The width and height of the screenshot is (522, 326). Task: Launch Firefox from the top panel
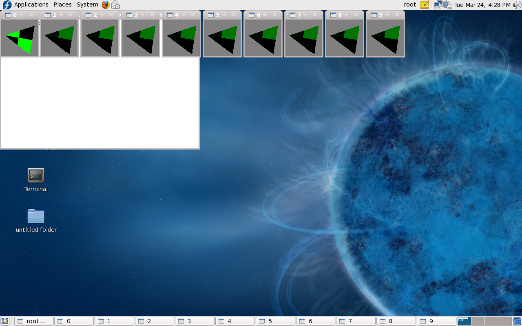(x=106, y=4)
